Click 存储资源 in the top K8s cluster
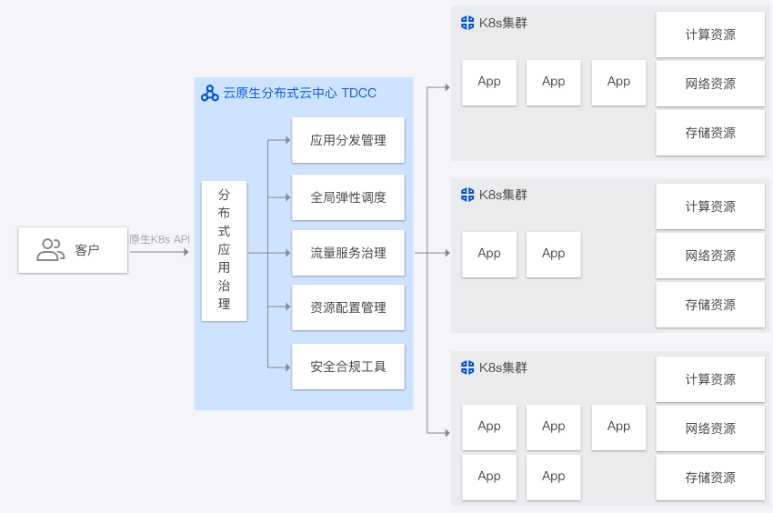The height and width of the screenshot is (513, 773). [710, 133]
